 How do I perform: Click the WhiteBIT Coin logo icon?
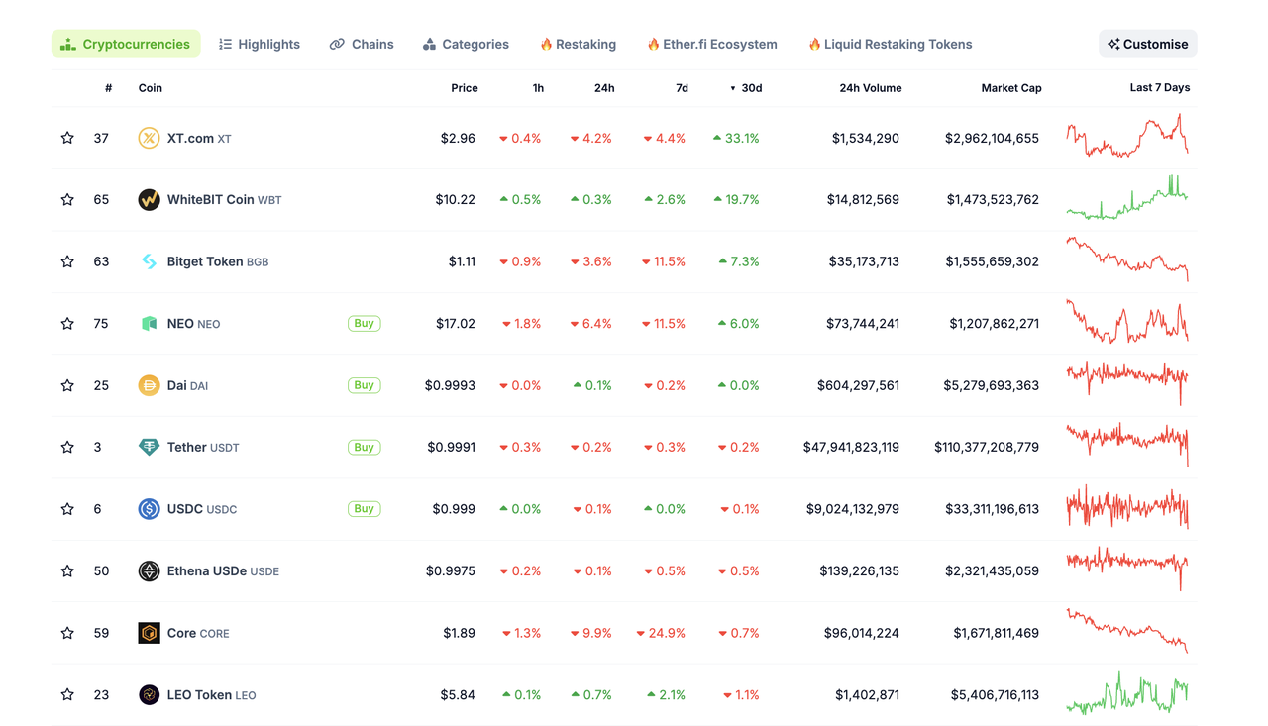[149, 200]
